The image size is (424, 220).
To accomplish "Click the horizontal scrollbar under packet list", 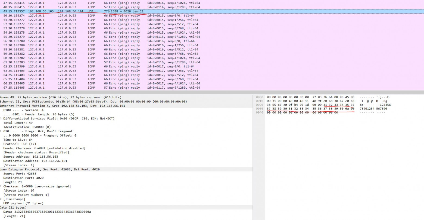I will coord(212,92).
